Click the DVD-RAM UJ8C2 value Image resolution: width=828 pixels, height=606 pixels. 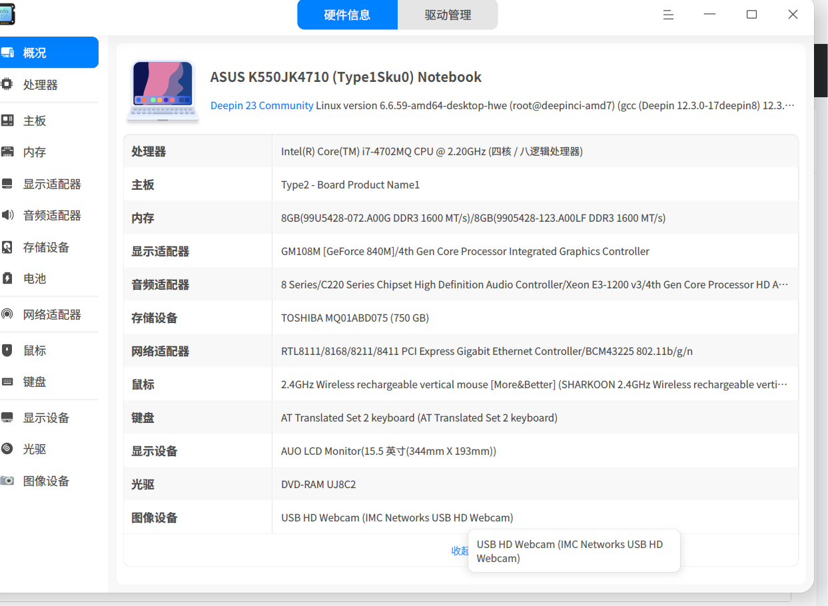(318, 484)
